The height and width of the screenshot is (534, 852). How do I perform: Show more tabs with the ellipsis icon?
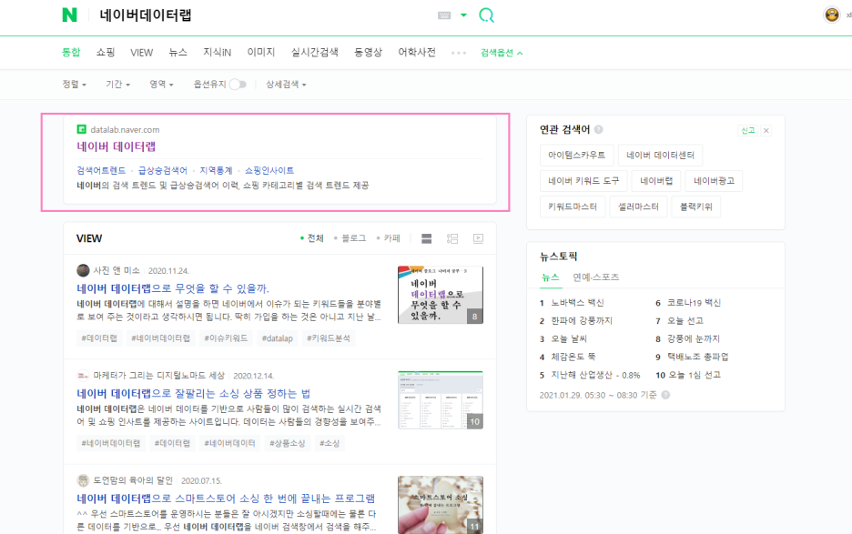459,53
